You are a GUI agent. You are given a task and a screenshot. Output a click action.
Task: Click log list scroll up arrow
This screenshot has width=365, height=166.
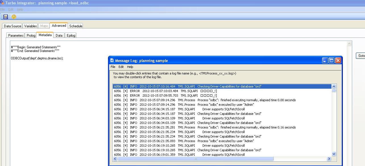[x=334, y=86]
